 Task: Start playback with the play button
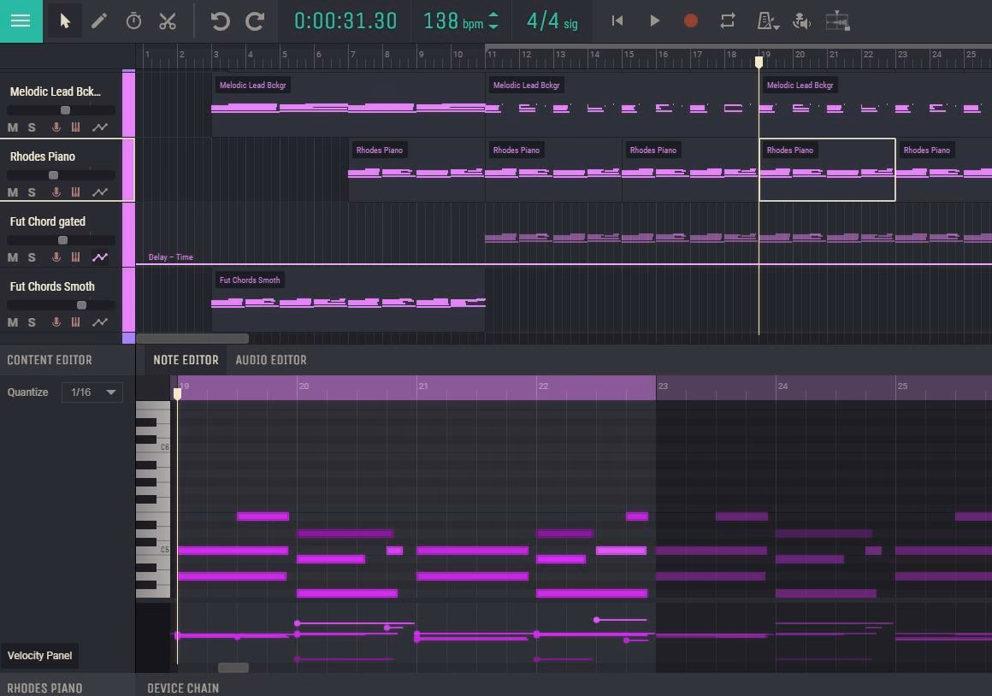(x=655, y=21)
